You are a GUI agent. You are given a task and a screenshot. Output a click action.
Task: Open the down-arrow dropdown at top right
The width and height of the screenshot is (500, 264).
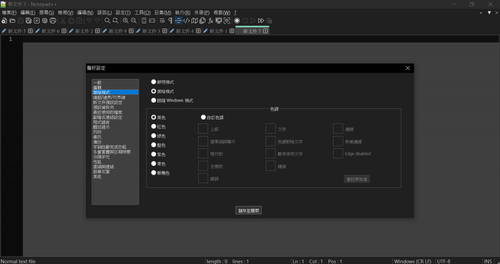(x=489, y=13)
